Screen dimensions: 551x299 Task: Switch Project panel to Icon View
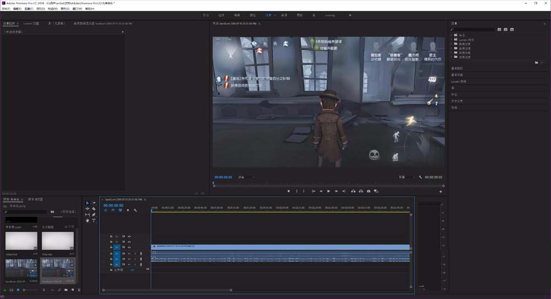click(x=18, y=290)
